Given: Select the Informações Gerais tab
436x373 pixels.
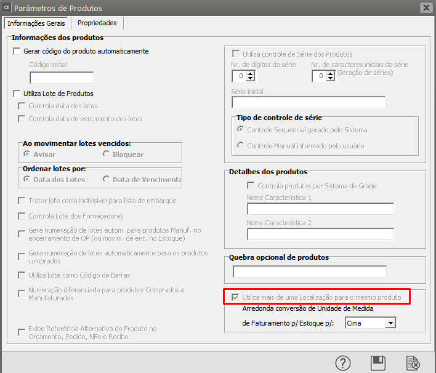Looking at the screenshot, I should coord(36,23).
